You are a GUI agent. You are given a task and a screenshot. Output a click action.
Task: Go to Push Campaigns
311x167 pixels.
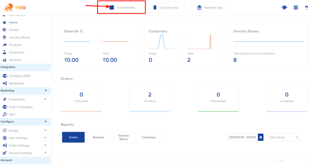tap(21, 107)
